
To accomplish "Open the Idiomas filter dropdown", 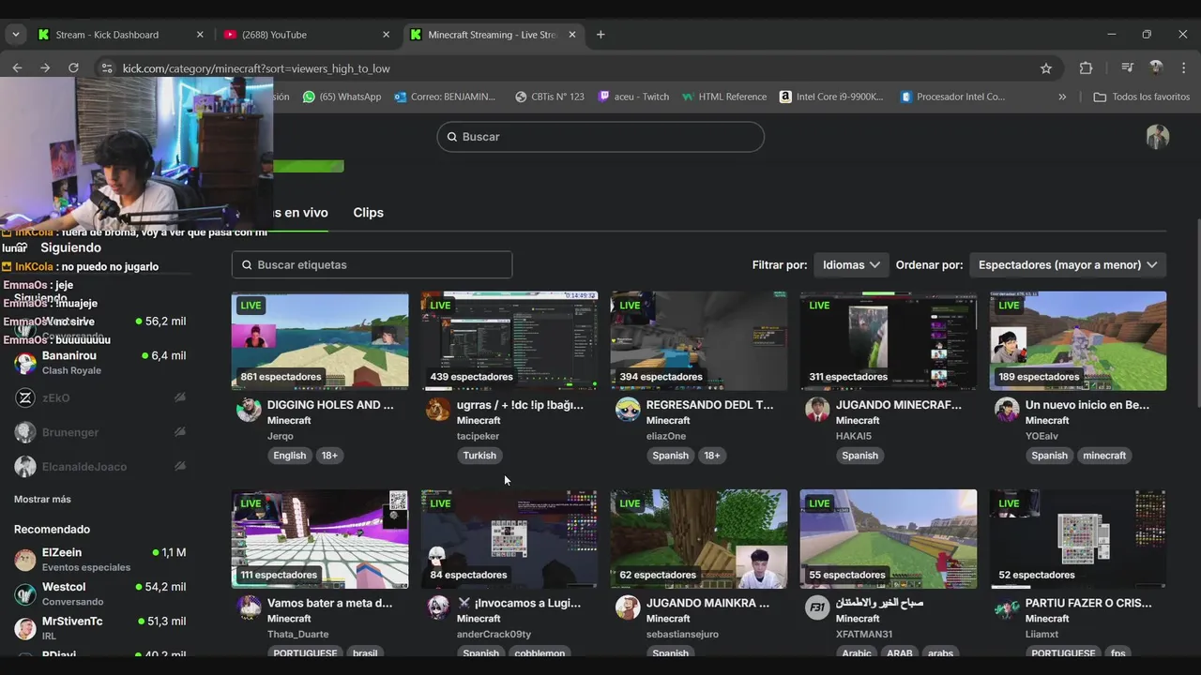I will (851, 265).
